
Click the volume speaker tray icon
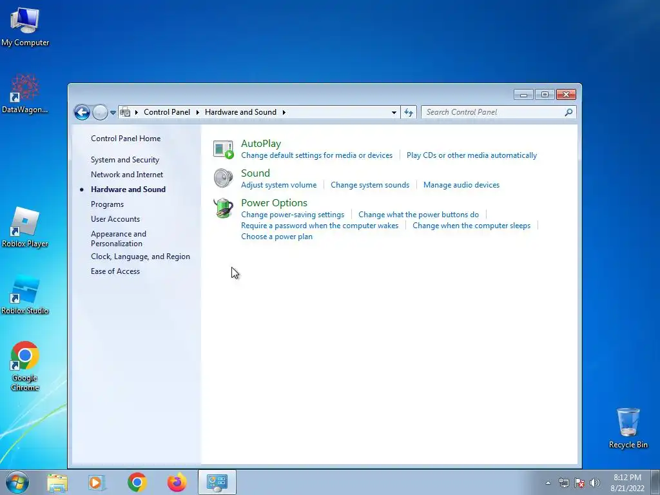pos(595,483)
